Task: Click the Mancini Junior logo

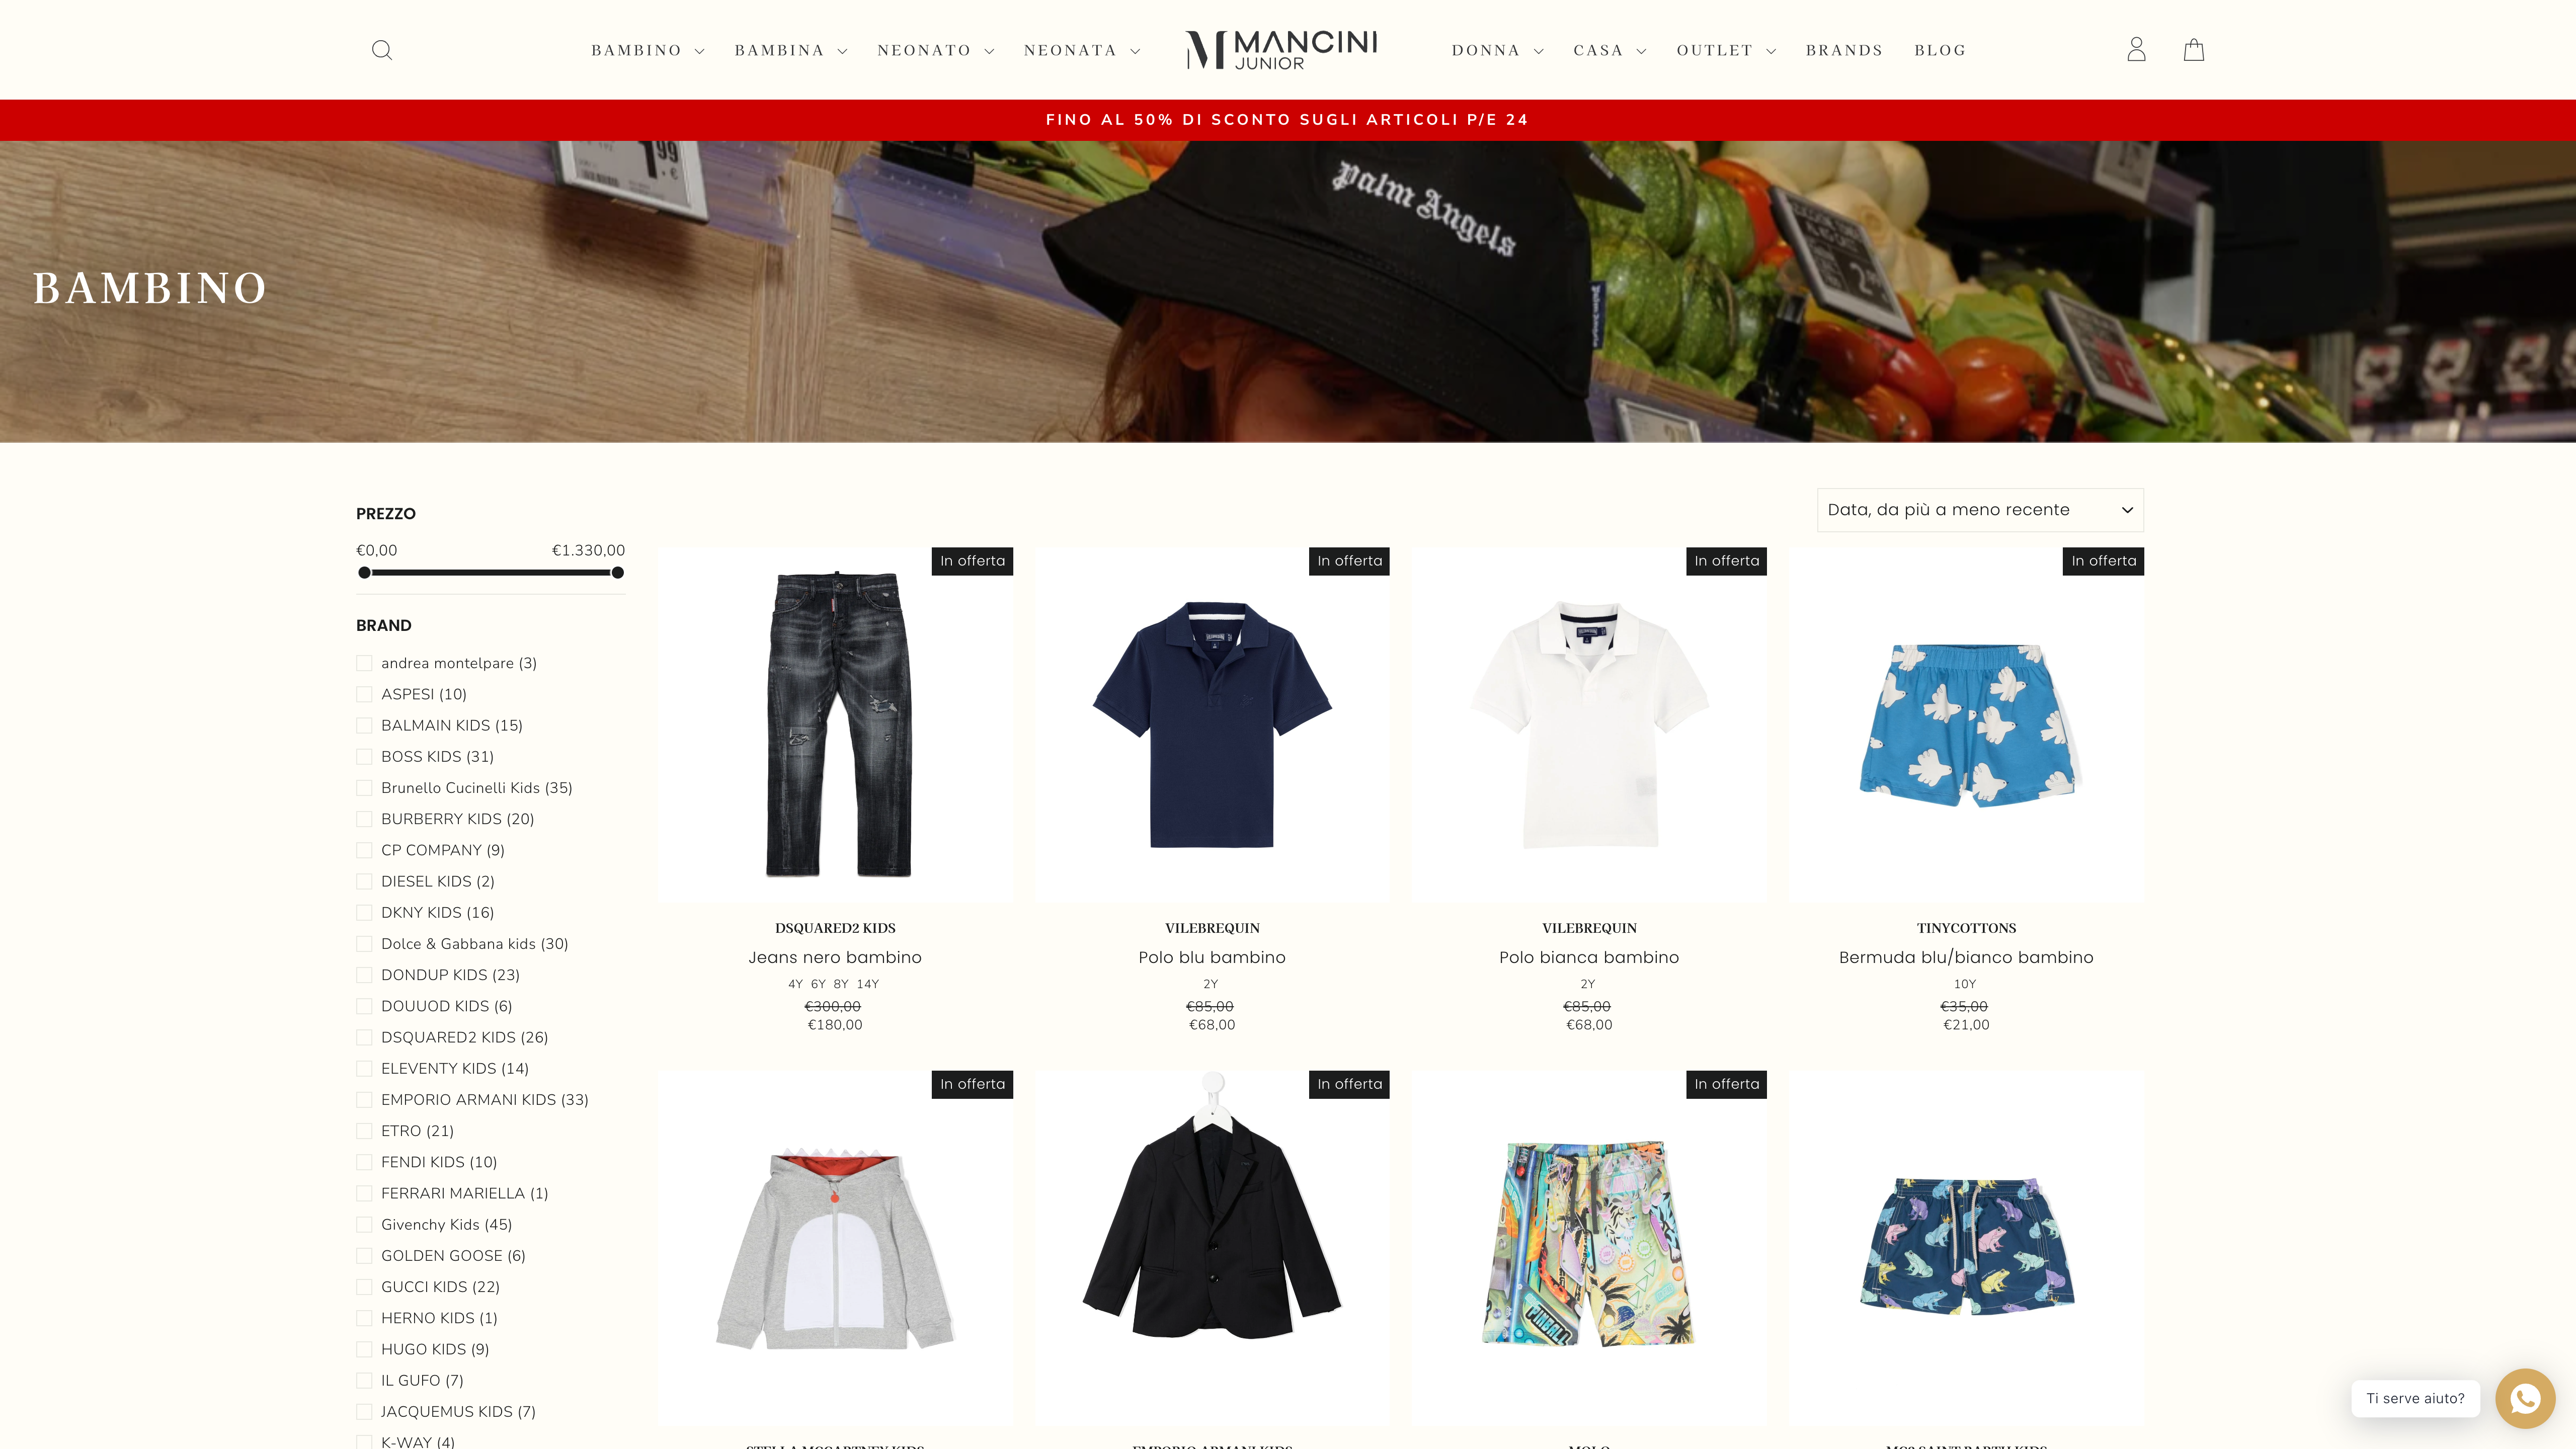Action: 1281,50
